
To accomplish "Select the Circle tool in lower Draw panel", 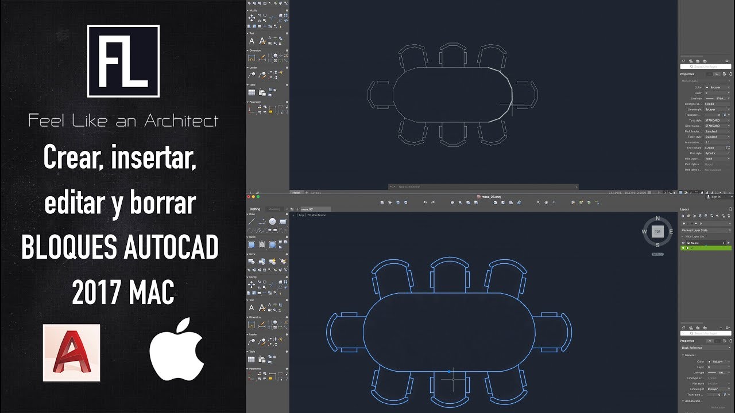I will (272, 221).
